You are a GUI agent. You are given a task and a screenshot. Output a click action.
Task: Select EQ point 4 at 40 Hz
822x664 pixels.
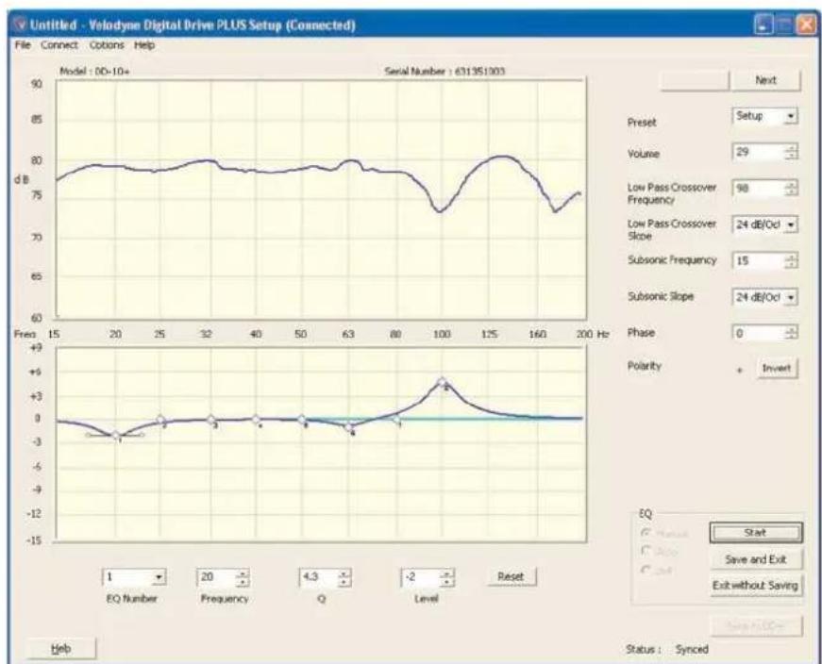[256, 419]
